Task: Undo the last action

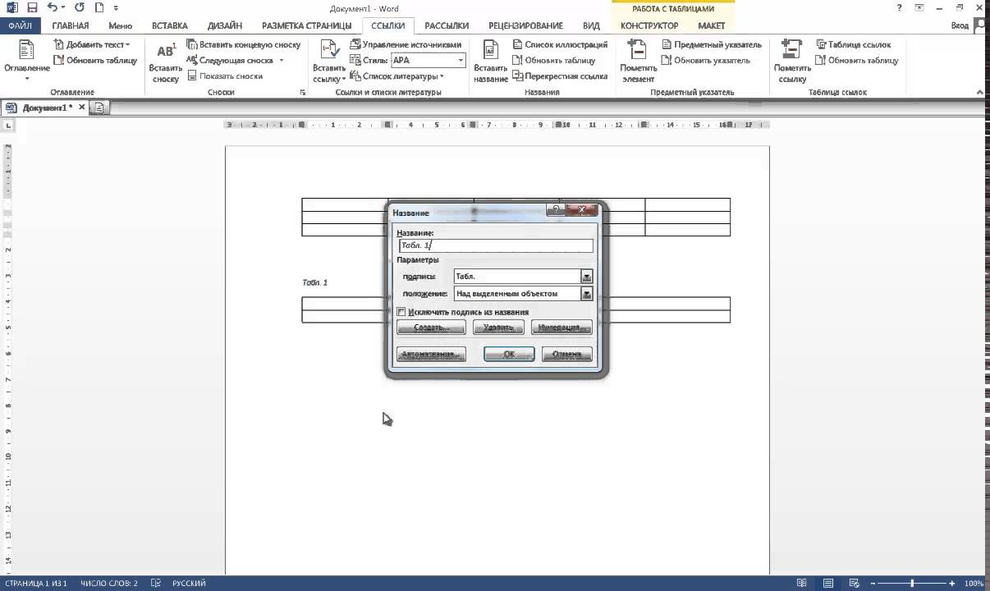Action: click(53, 8)
